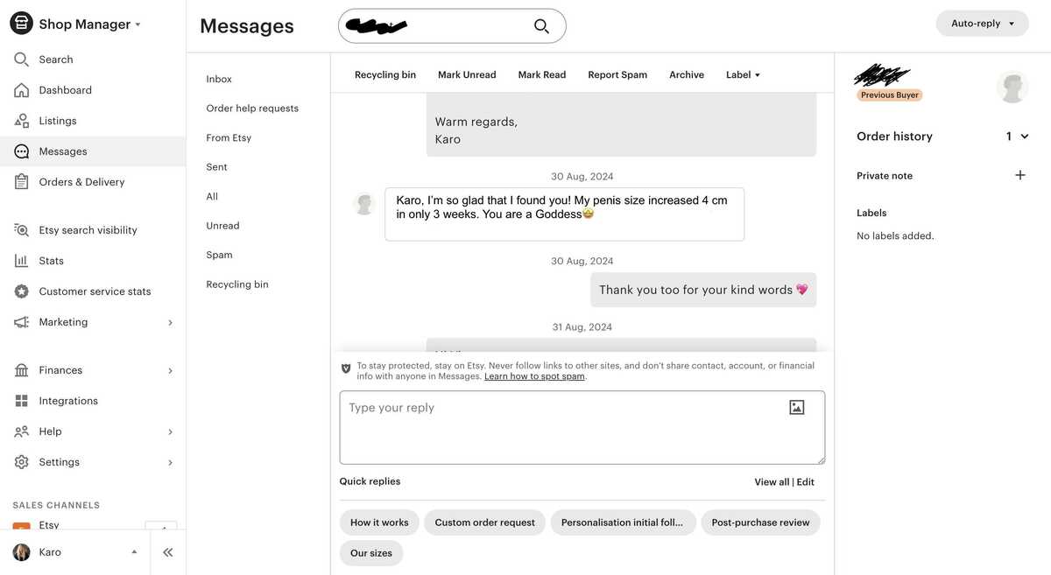Collapse the sidebar with double chevron icon
The height and width of the screenshot is (575, 1051).
tap(167, 552)
